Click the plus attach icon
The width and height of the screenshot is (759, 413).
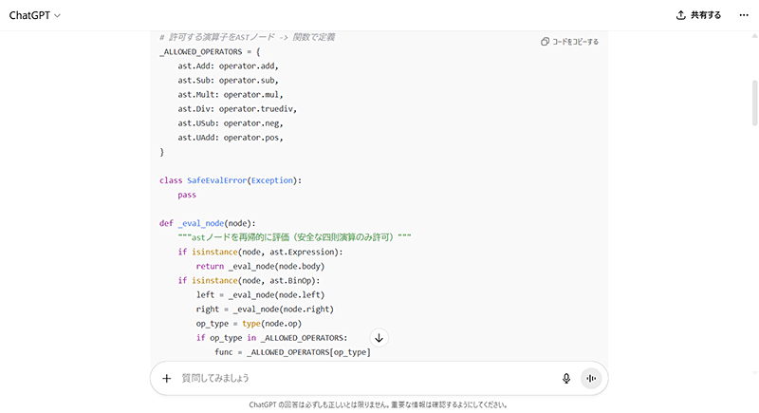tap(167, 378)
